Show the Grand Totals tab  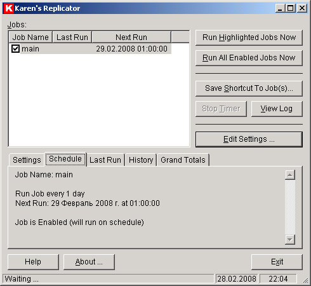(183, 160)
